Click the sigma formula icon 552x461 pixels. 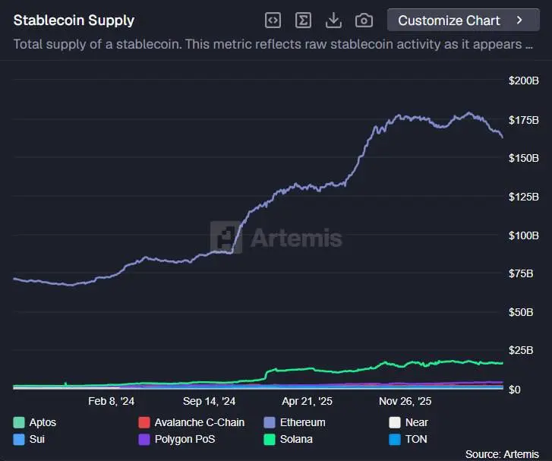[303, 21]
